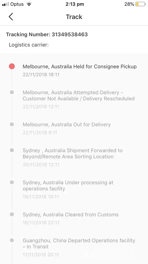Image resolution: width=148 pixels, height=264 pixels.
Task: Tap the Optus carrier name
Action: tap(17, 4)
